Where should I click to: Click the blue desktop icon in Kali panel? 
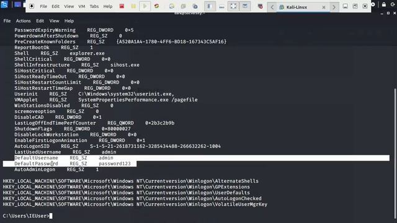coord(17,4)
